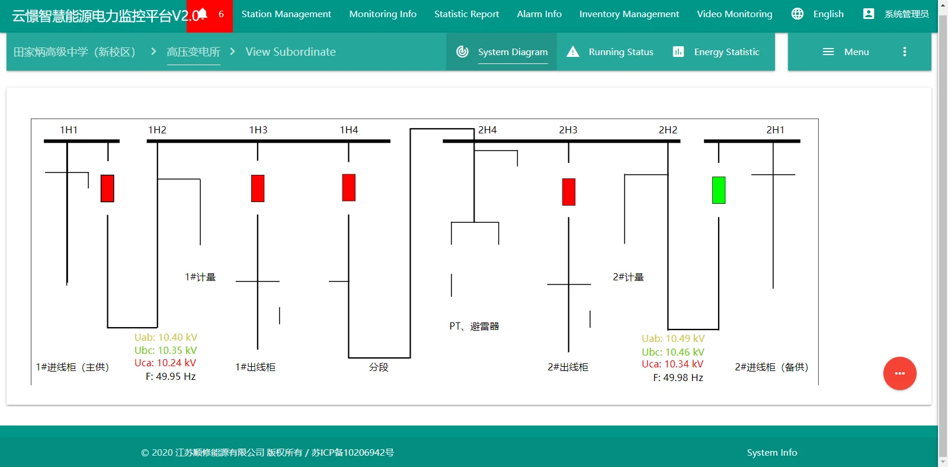Screen dimensions: 948x467
Task: Click the user account icon
Action: pyautogui.click(x=869, y=14)
